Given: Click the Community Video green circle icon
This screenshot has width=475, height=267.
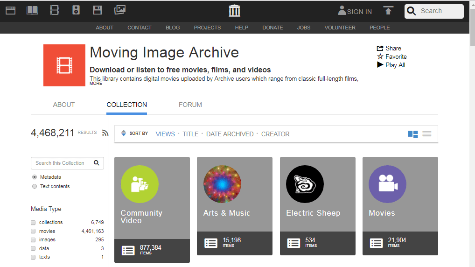Looking at the screenshot, I should pyautogui.click(x=140, y=184).
